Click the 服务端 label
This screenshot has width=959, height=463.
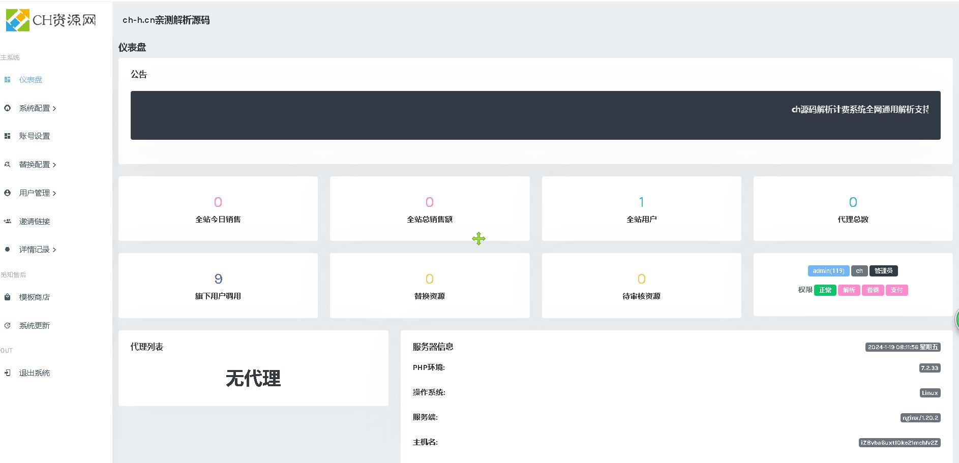(x=425, y=417)
